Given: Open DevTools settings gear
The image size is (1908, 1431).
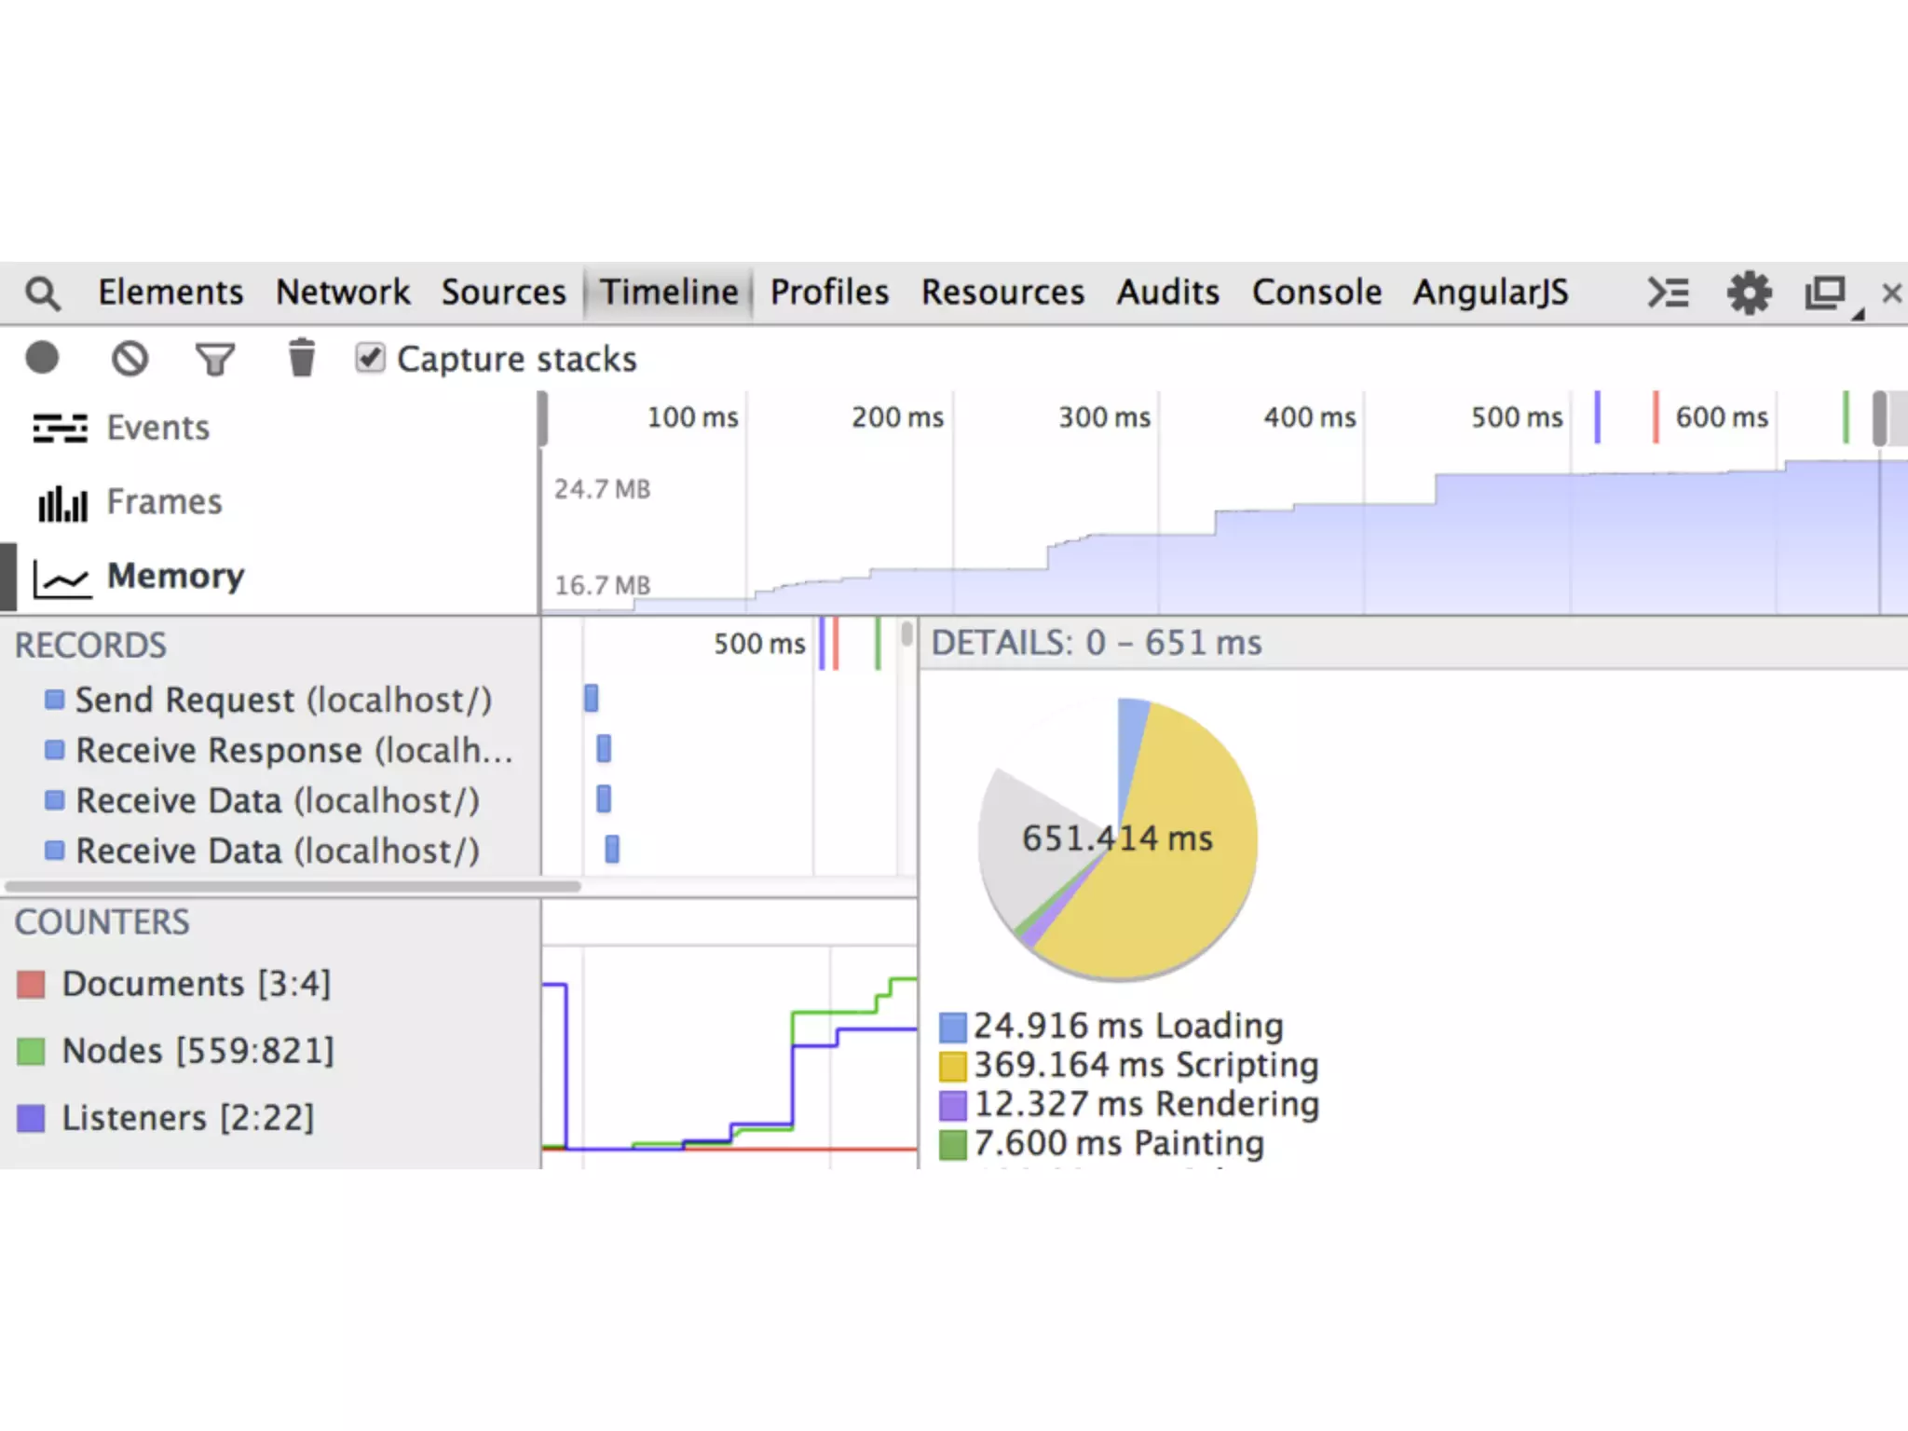Looking at the screenshot, I should click(x=1749, y=293).
